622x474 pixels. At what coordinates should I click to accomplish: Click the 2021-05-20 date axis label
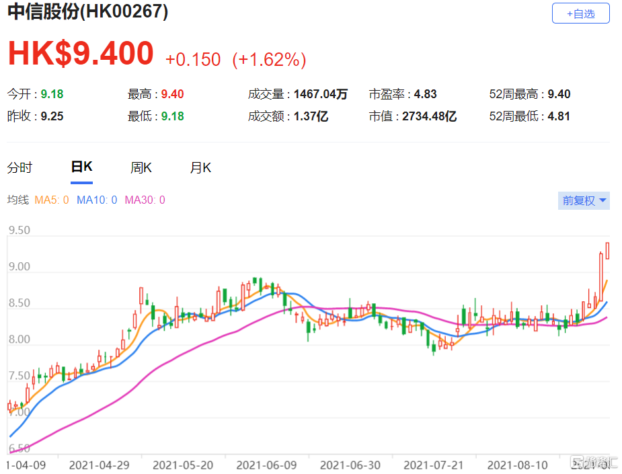[x=183, y=465]
